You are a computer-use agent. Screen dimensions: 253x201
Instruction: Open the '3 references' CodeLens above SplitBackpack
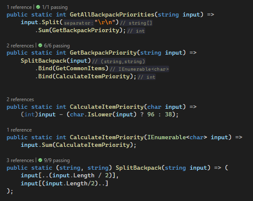pos(20,160)
